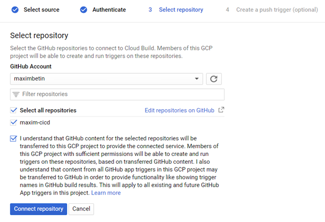Screen dimensions: 325x222
Task: Click the filter icon in repositories field
Action: click(x=16, y=95)
